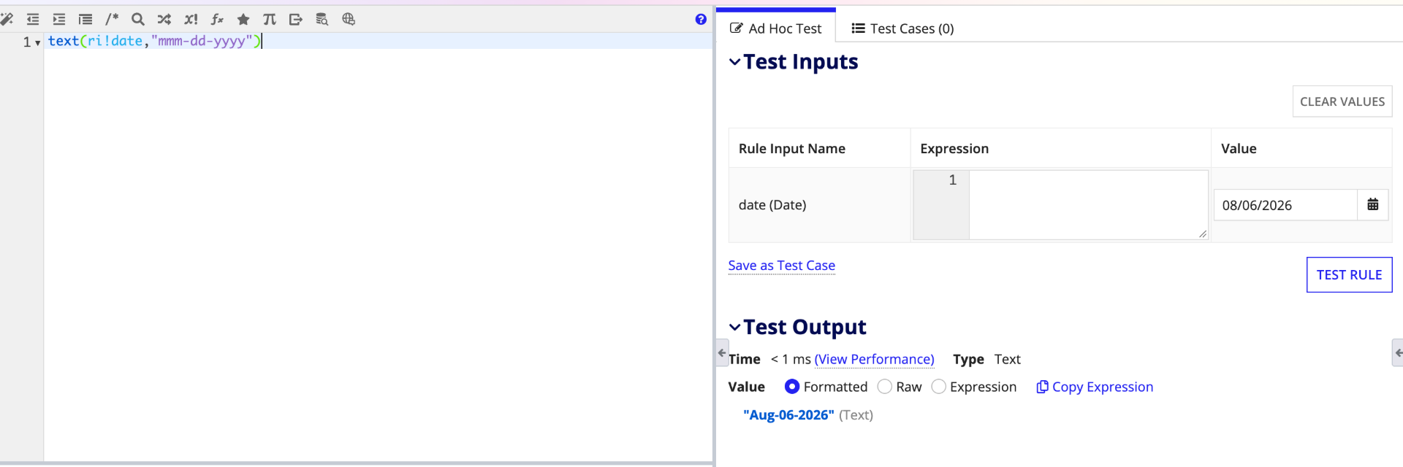Click the globe icon in editor toolbar
Viewport: 1403px width, 467px height.
(349, 19)
